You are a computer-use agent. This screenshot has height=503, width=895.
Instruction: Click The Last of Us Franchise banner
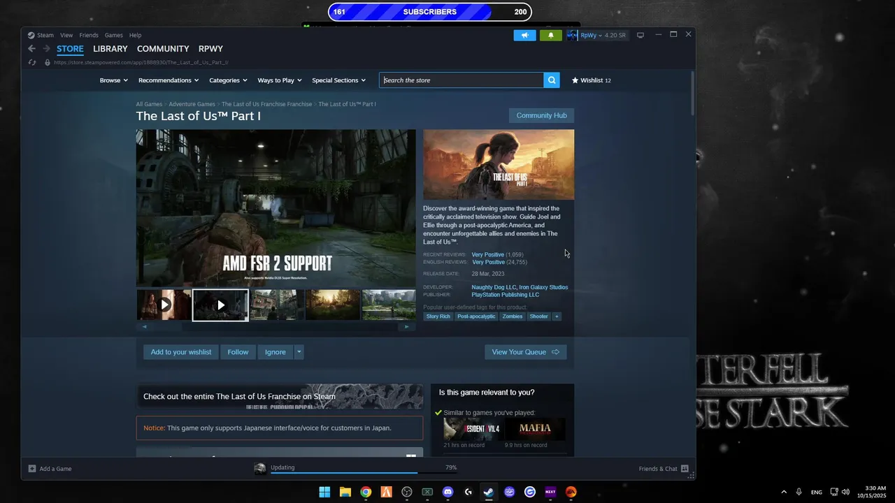tap(280, 396)
